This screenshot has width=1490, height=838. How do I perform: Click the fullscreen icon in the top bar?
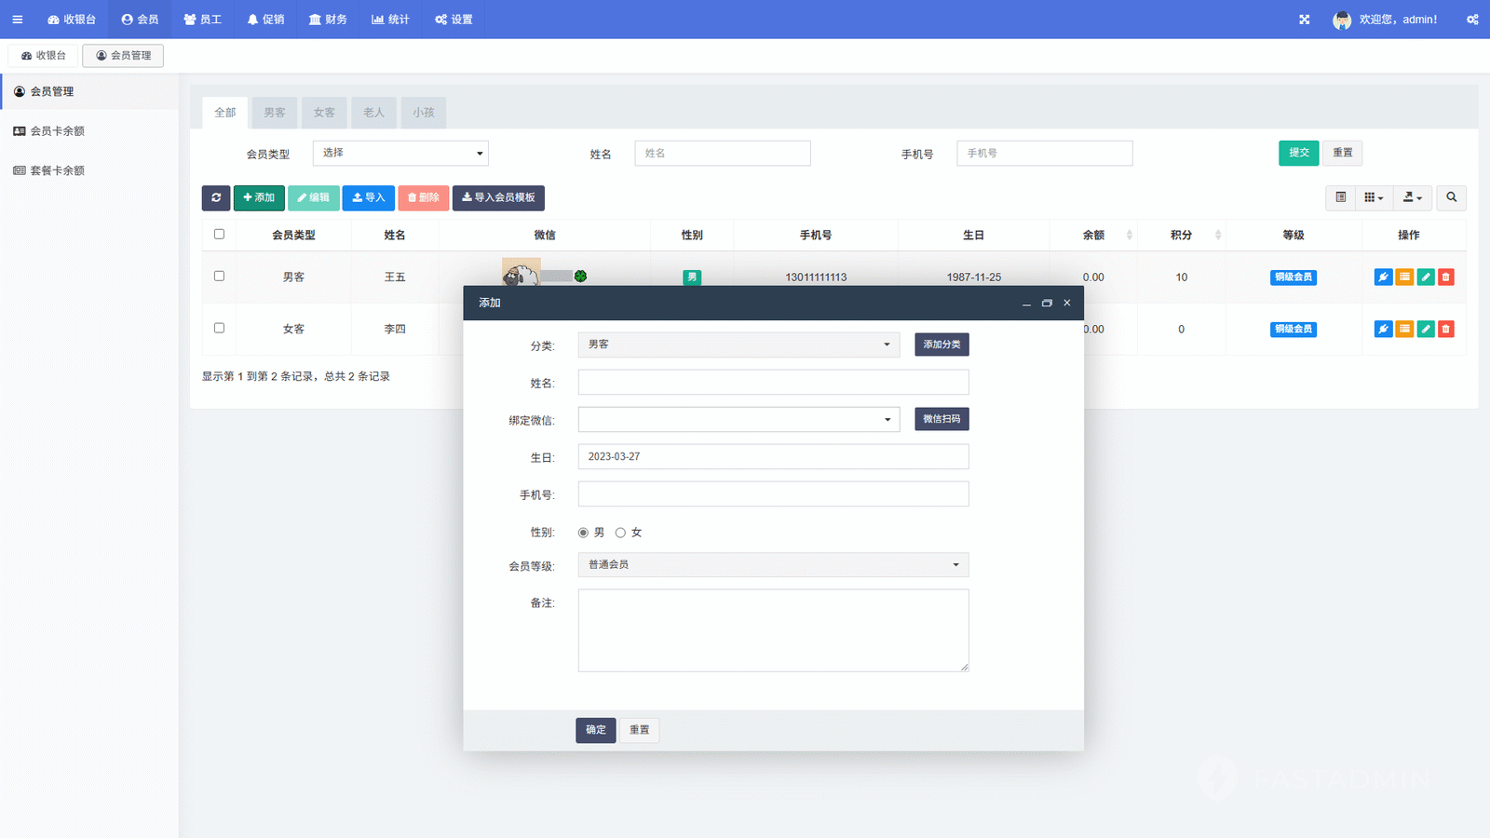1304,20
